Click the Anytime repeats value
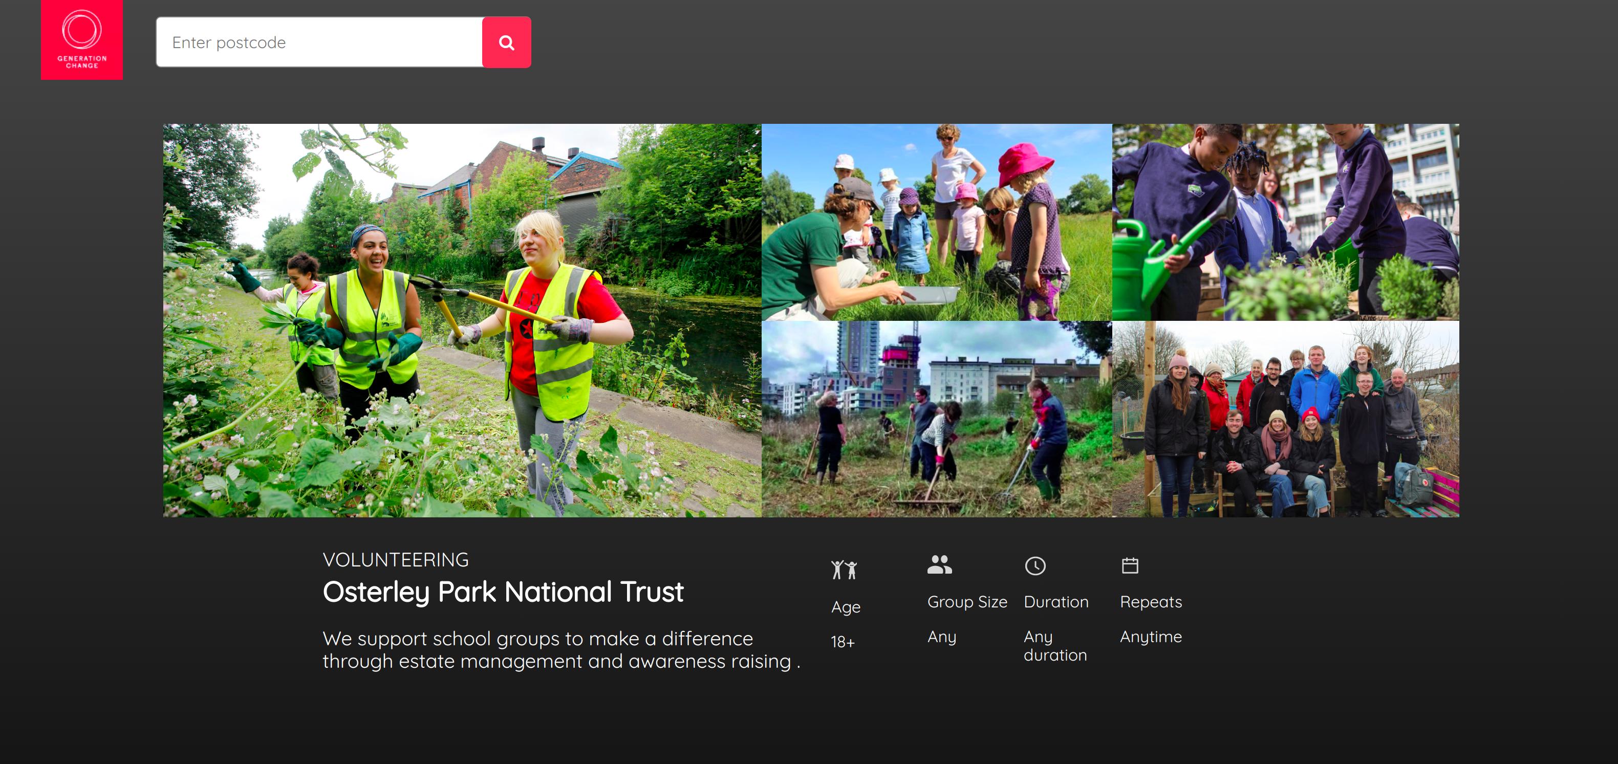This screenshot has height=764, width=1618. click(1150, 637)
